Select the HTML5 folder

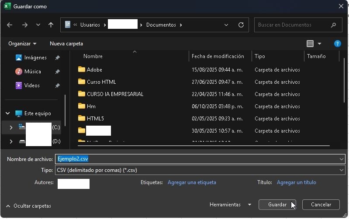tap(95, 119)
